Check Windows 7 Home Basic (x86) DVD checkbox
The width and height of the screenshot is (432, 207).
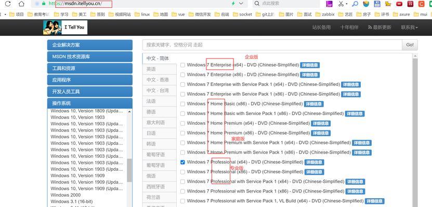pyautogui.click(x=182, y=104)
